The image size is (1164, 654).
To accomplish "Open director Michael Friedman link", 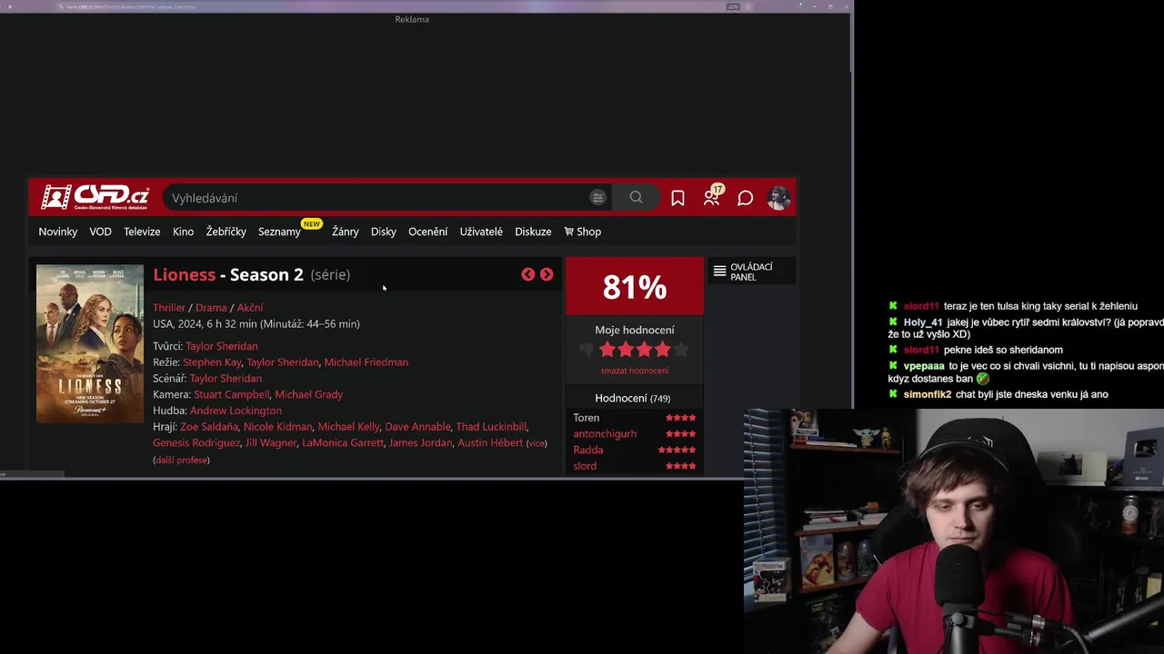I will point(366,362).
